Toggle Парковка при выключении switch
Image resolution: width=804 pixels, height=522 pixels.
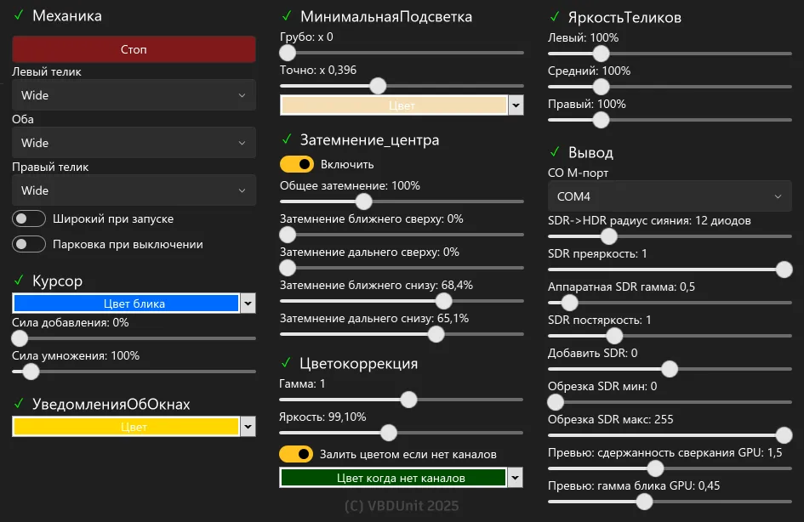tap(29, 245)
